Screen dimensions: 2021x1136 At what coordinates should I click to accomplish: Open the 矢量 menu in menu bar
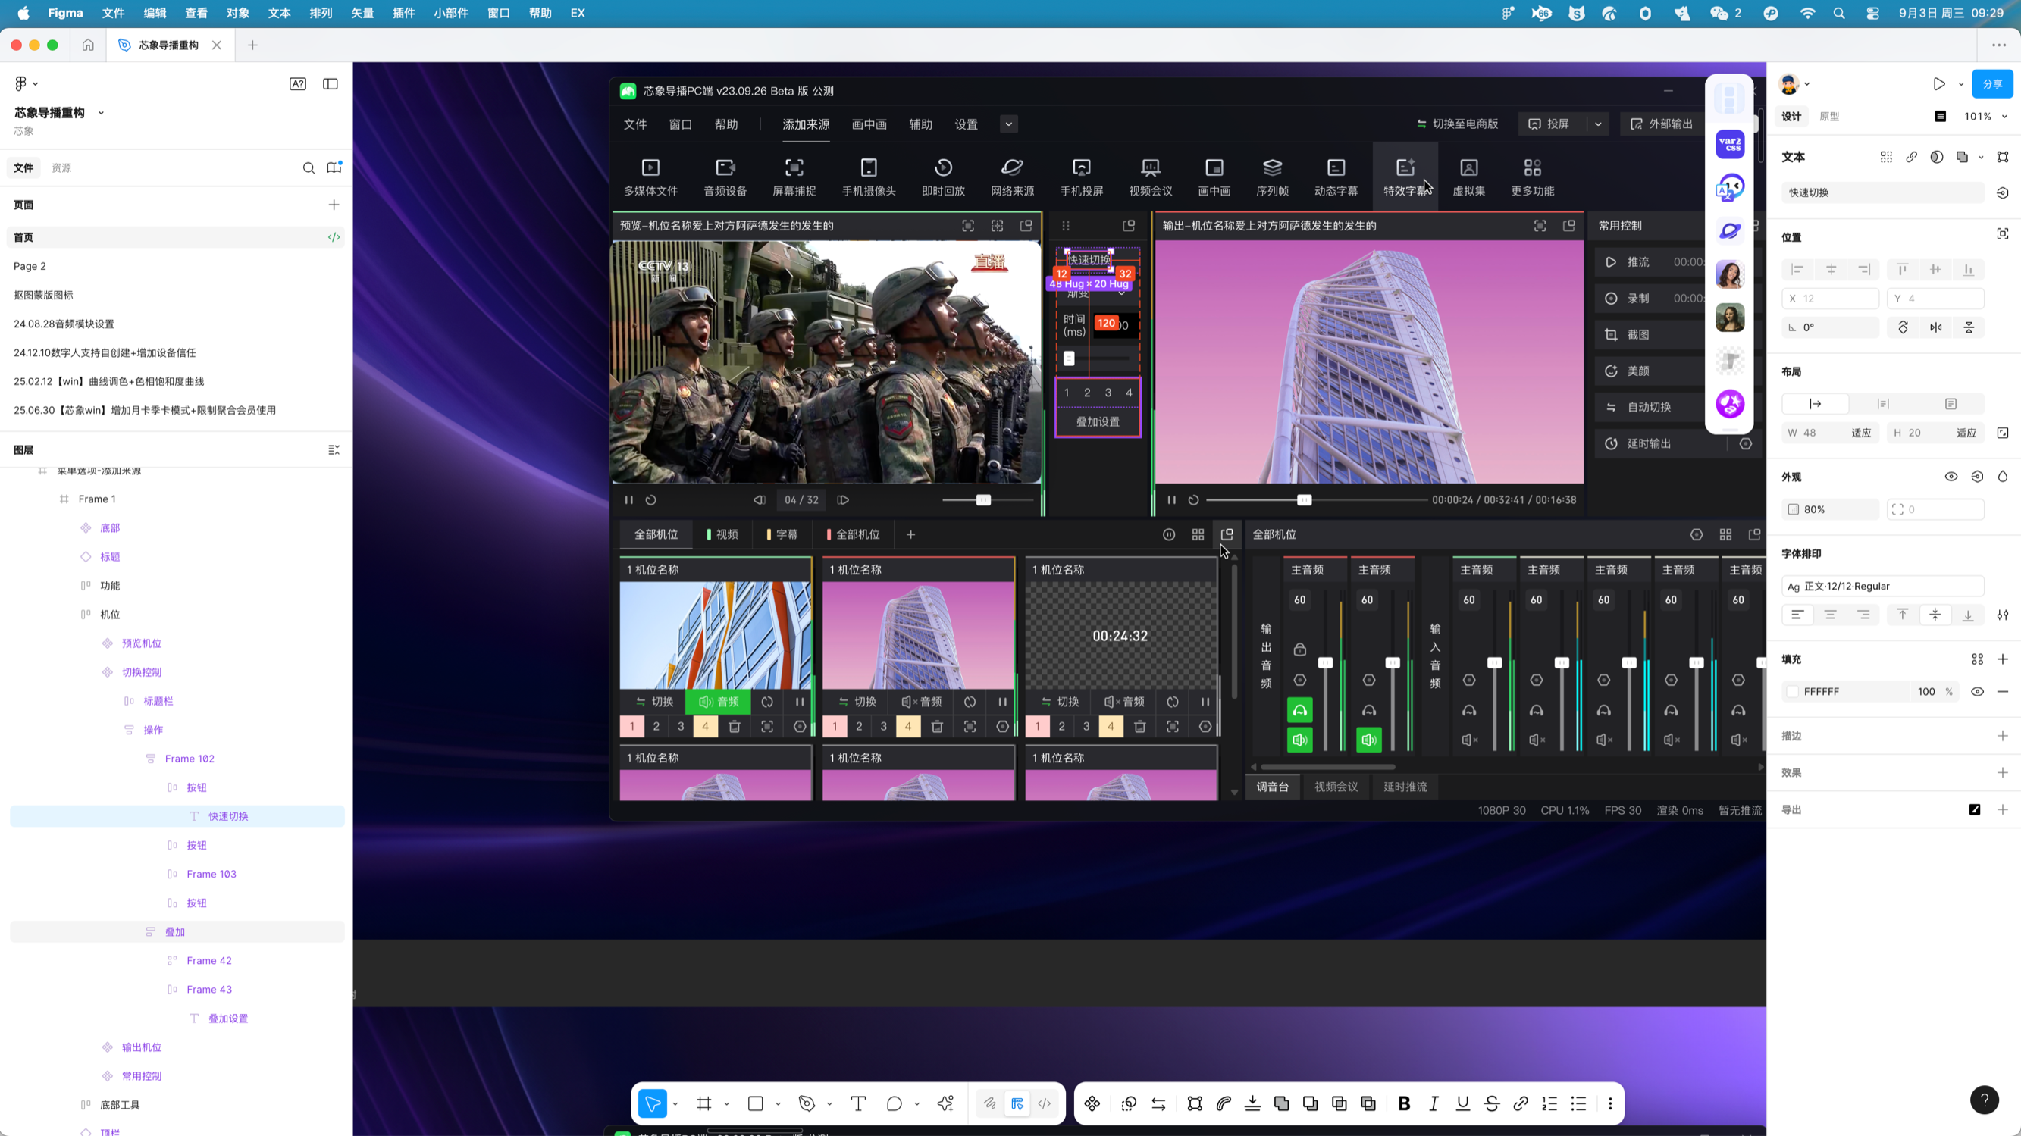tap(362, 14)
